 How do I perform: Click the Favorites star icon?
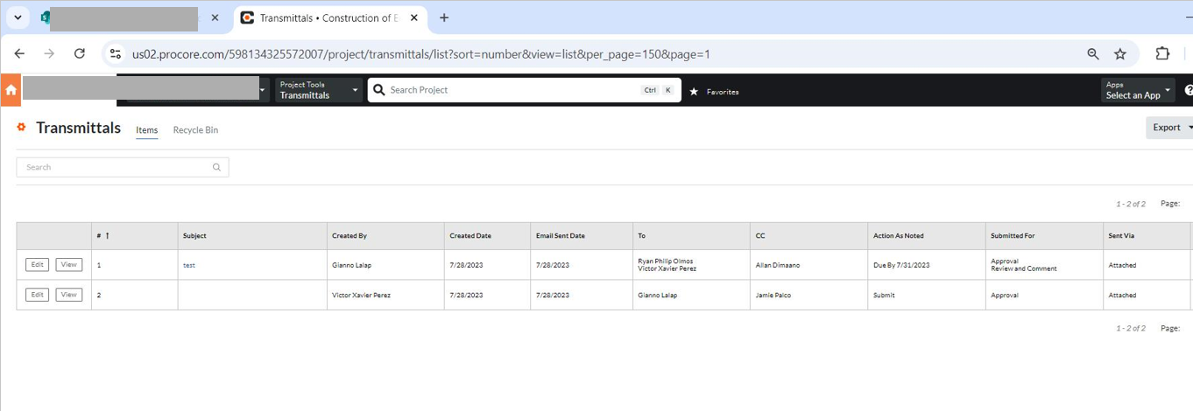tap(694, 91)
